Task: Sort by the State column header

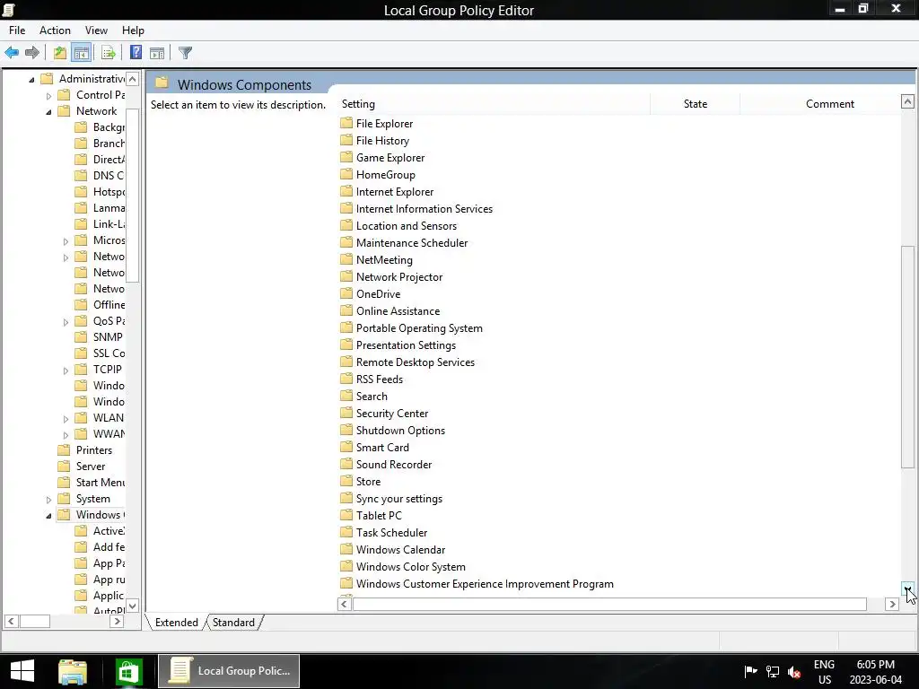Action: pyautogui.click(x=696, y=104)
